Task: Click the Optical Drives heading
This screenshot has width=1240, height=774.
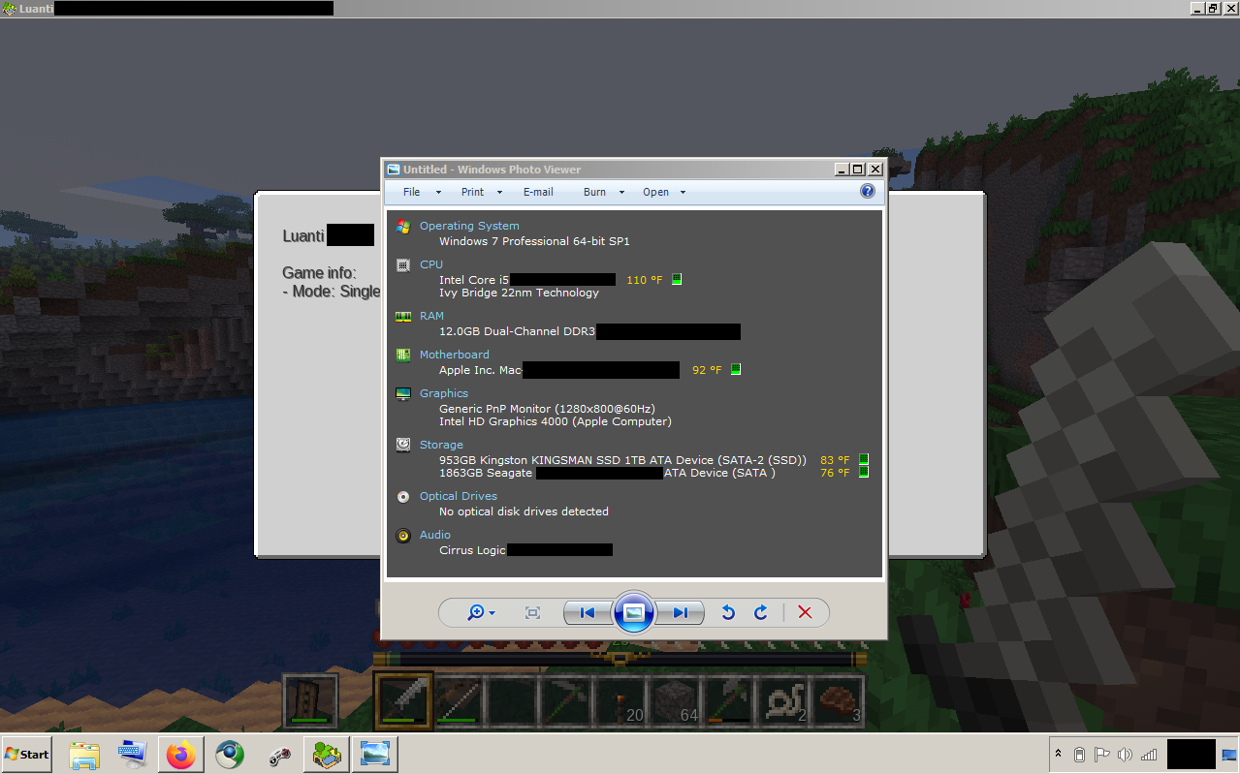Action: coord(459,496)
